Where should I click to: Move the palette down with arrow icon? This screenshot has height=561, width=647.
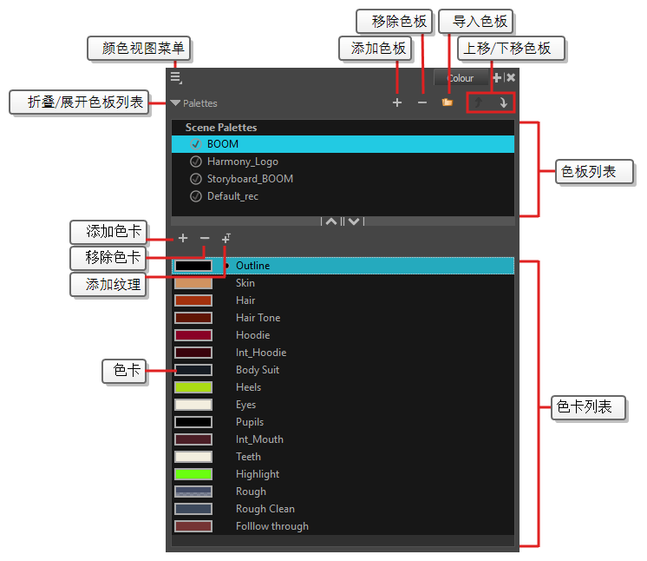point(503,103)
